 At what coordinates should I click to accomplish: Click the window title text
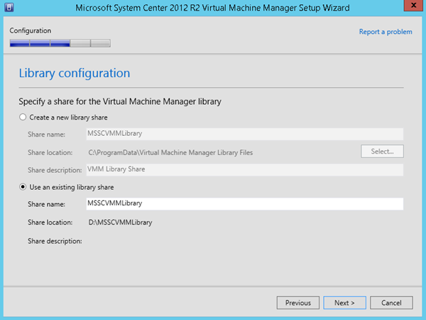coord(212,8)
